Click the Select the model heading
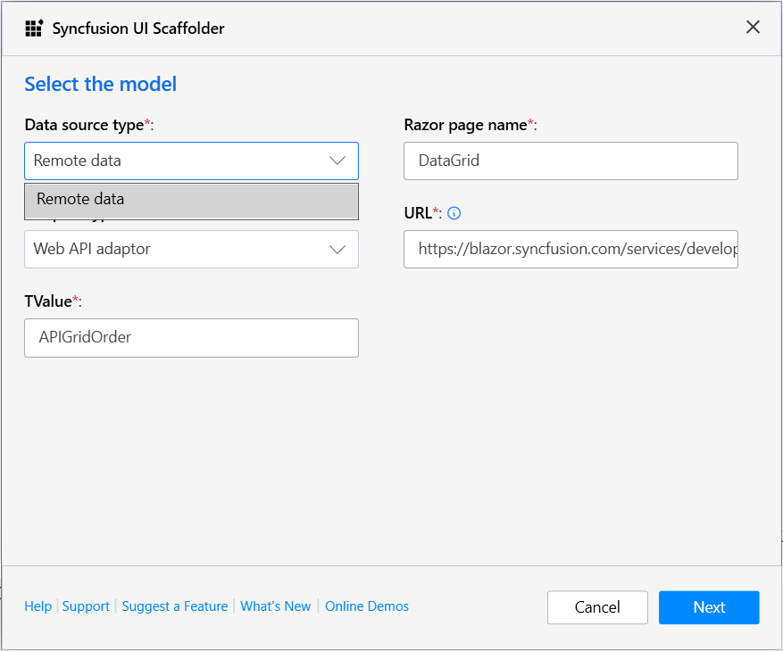This screenshot has height=651, width=783. coord(100,84)
